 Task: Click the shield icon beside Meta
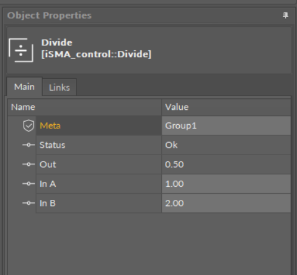click(x=29, y=125)
